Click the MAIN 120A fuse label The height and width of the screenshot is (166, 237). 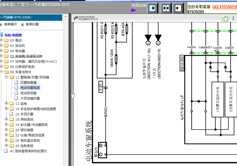[x=112, y=58]
